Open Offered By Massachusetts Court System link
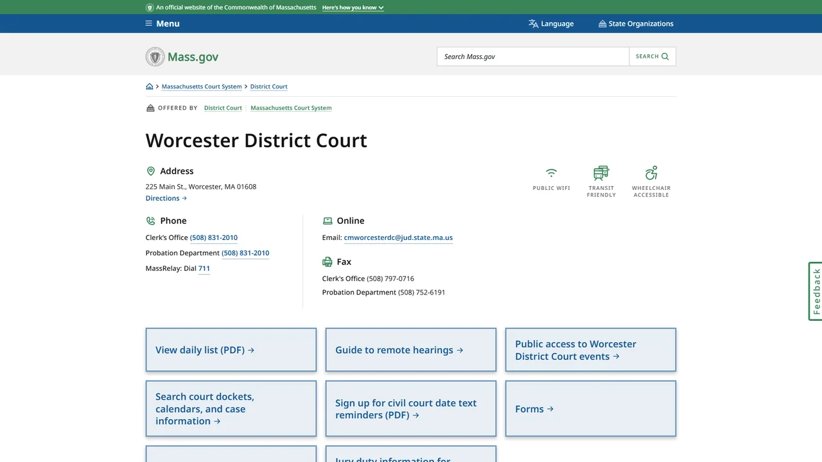The height and width of the screenshot is (462, 822). tap(291, 108)
